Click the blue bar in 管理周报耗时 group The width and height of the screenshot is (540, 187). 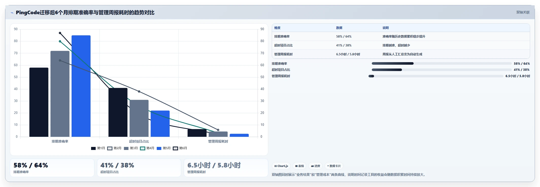[x=239, y=135]
